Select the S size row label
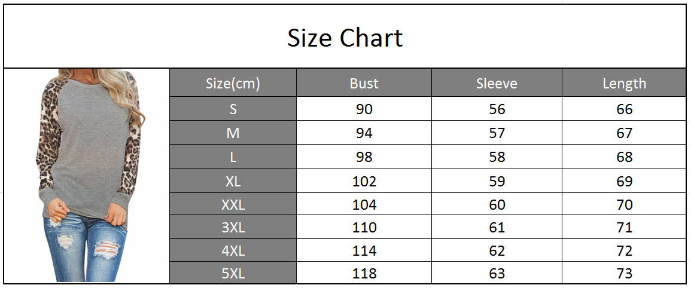The width and height of the screenshot is (691, 288). [x=233, y=109]
